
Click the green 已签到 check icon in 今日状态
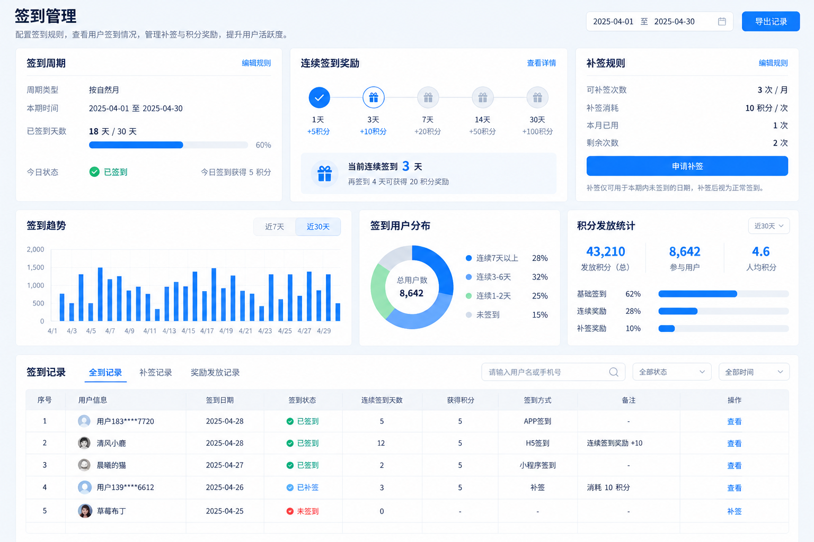pyautogui.click(x=94, y=172)
